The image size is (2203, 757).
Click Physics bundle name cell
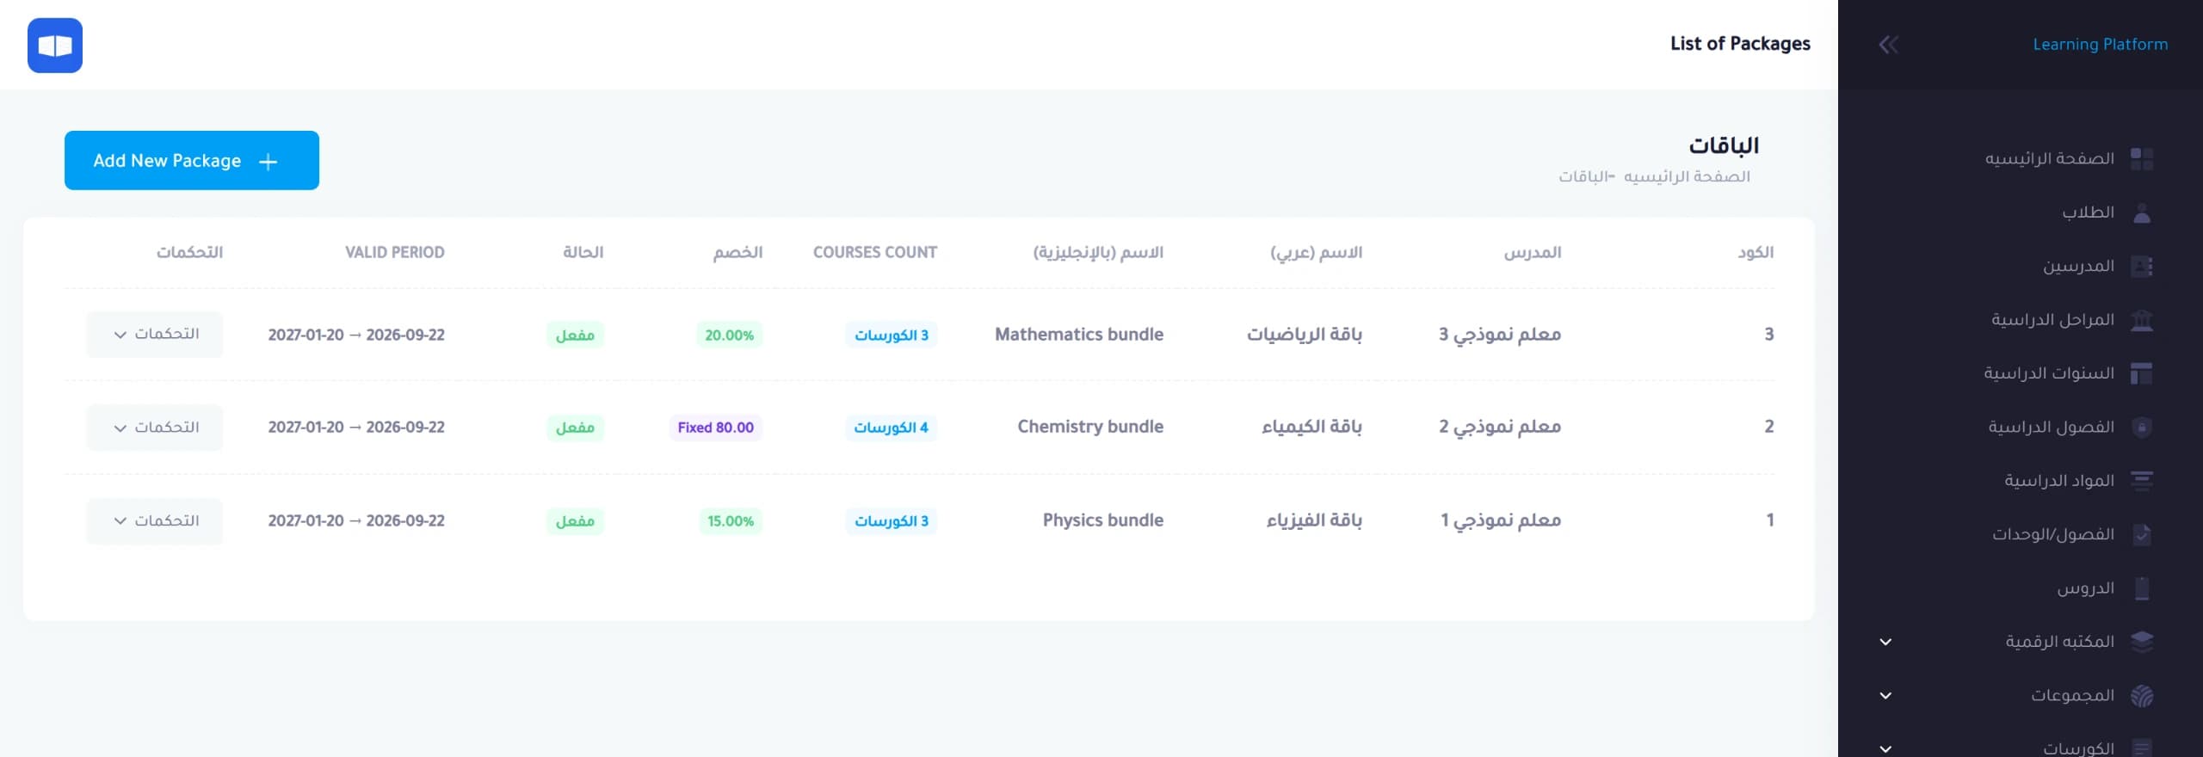pyautogui.click(x=1103, y=520)
